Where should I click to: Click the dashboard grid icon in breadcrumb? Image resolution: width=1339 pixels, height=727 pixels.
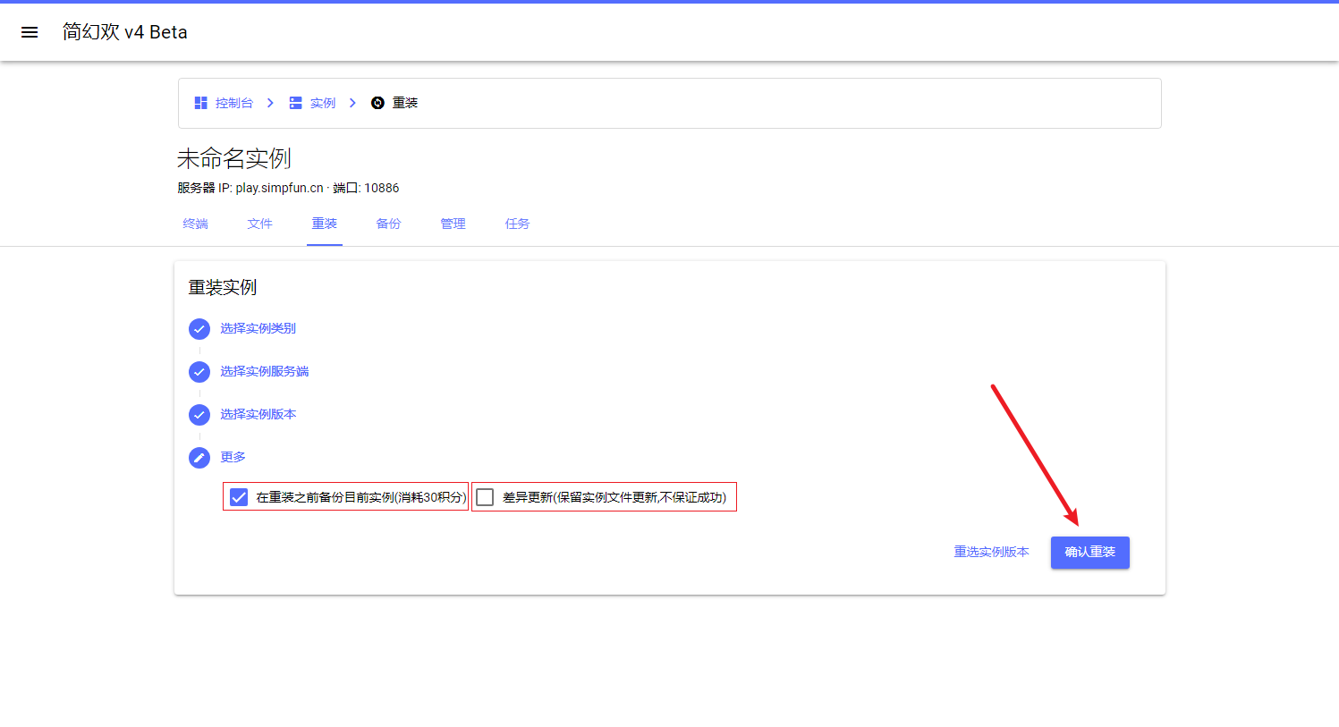(x=201, y=103)
